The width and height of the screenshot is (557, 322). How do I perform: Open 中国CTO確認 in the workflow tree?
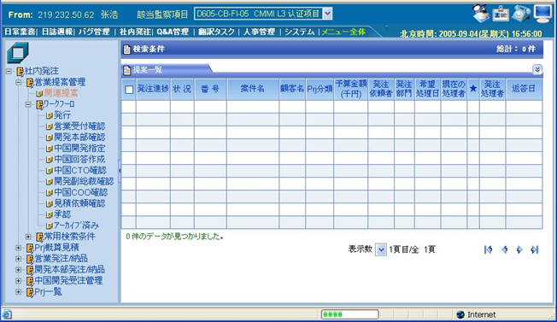(x=80, y=171)
